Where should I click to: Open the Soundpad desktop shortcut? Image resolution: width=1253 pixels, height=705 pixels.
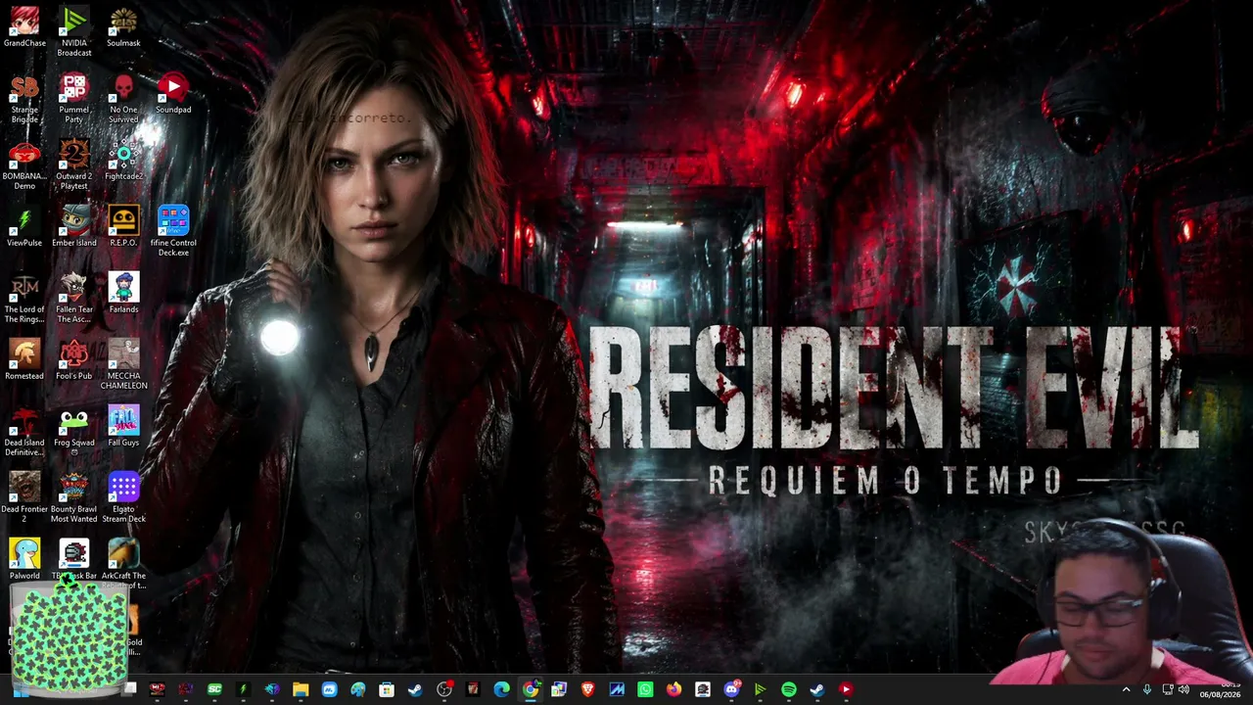[x=173, y=95]
